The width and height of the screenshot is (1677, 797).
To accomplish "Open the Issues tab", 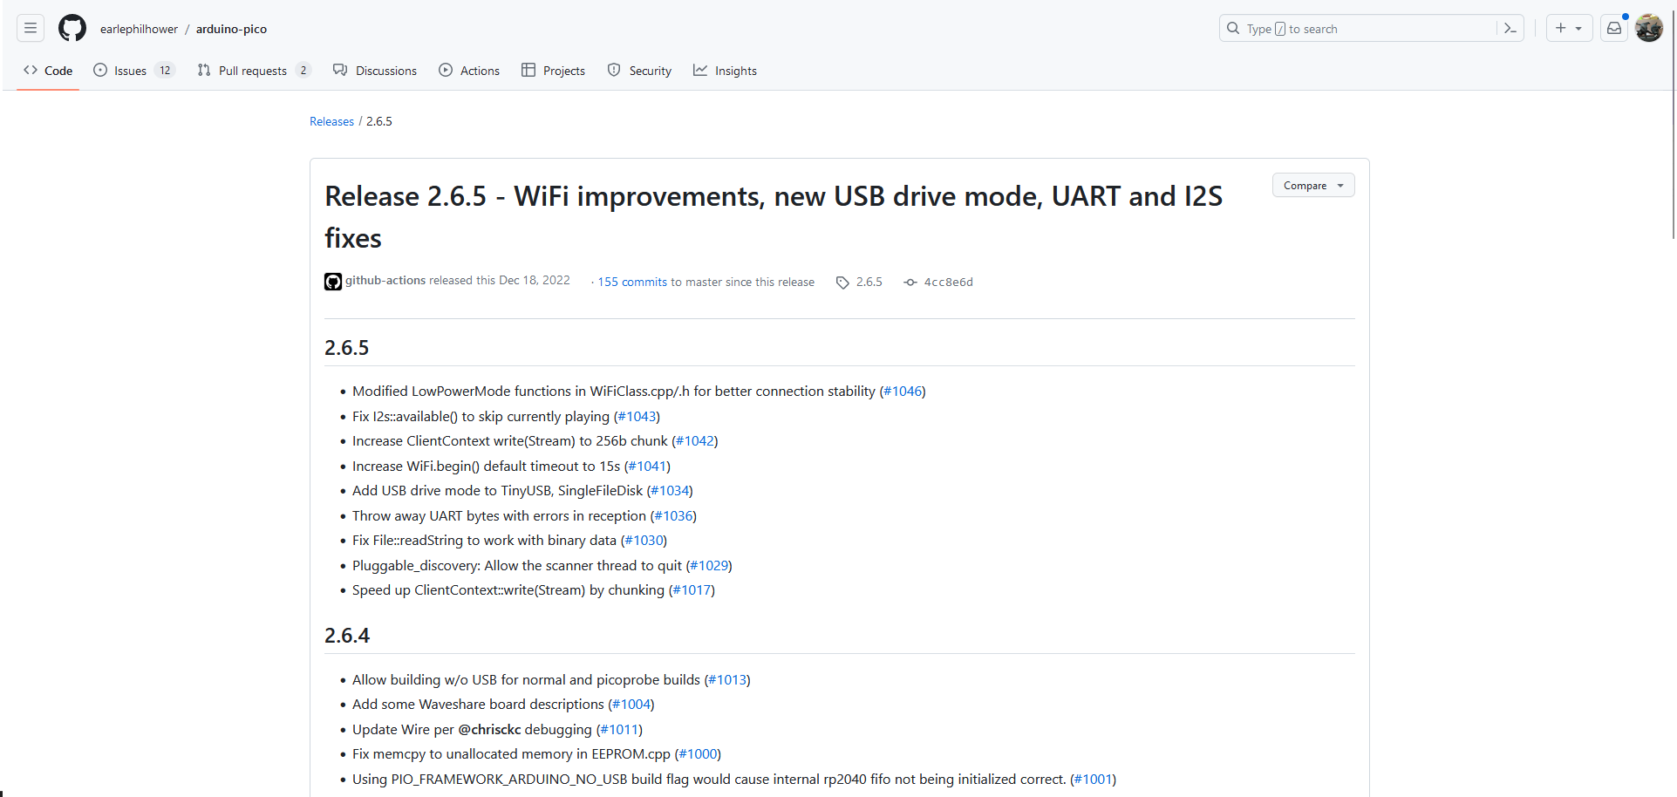I will click(x=134, y=71).
